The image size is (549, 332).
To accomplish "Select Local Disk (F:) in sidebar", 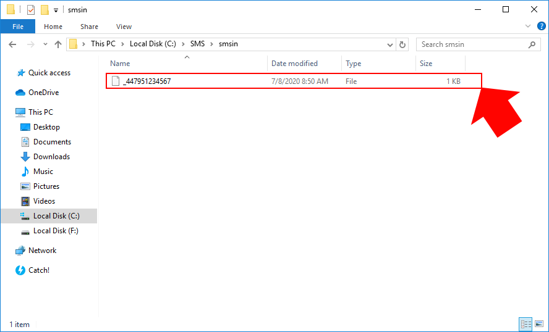I will pyautogui.click(x=56, y=231).
